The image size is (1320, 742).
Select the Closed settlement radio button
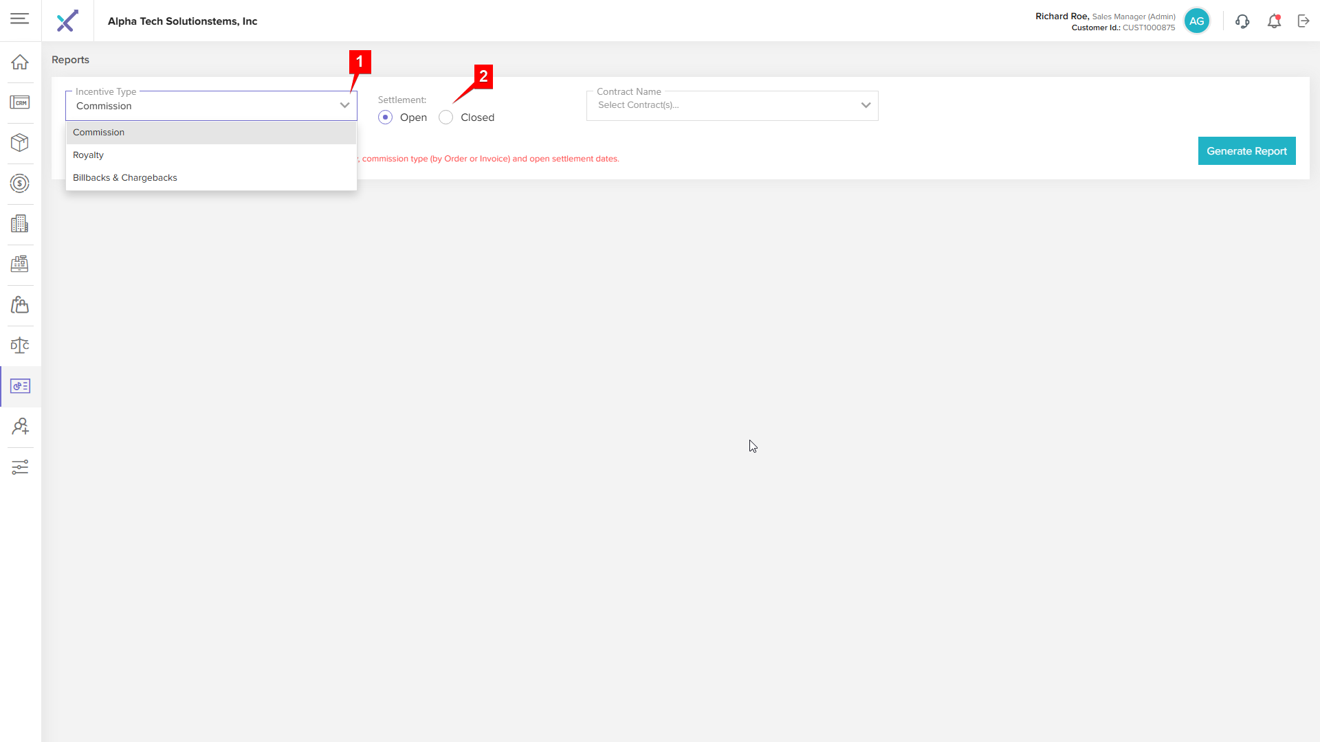(x=446, y=117)
